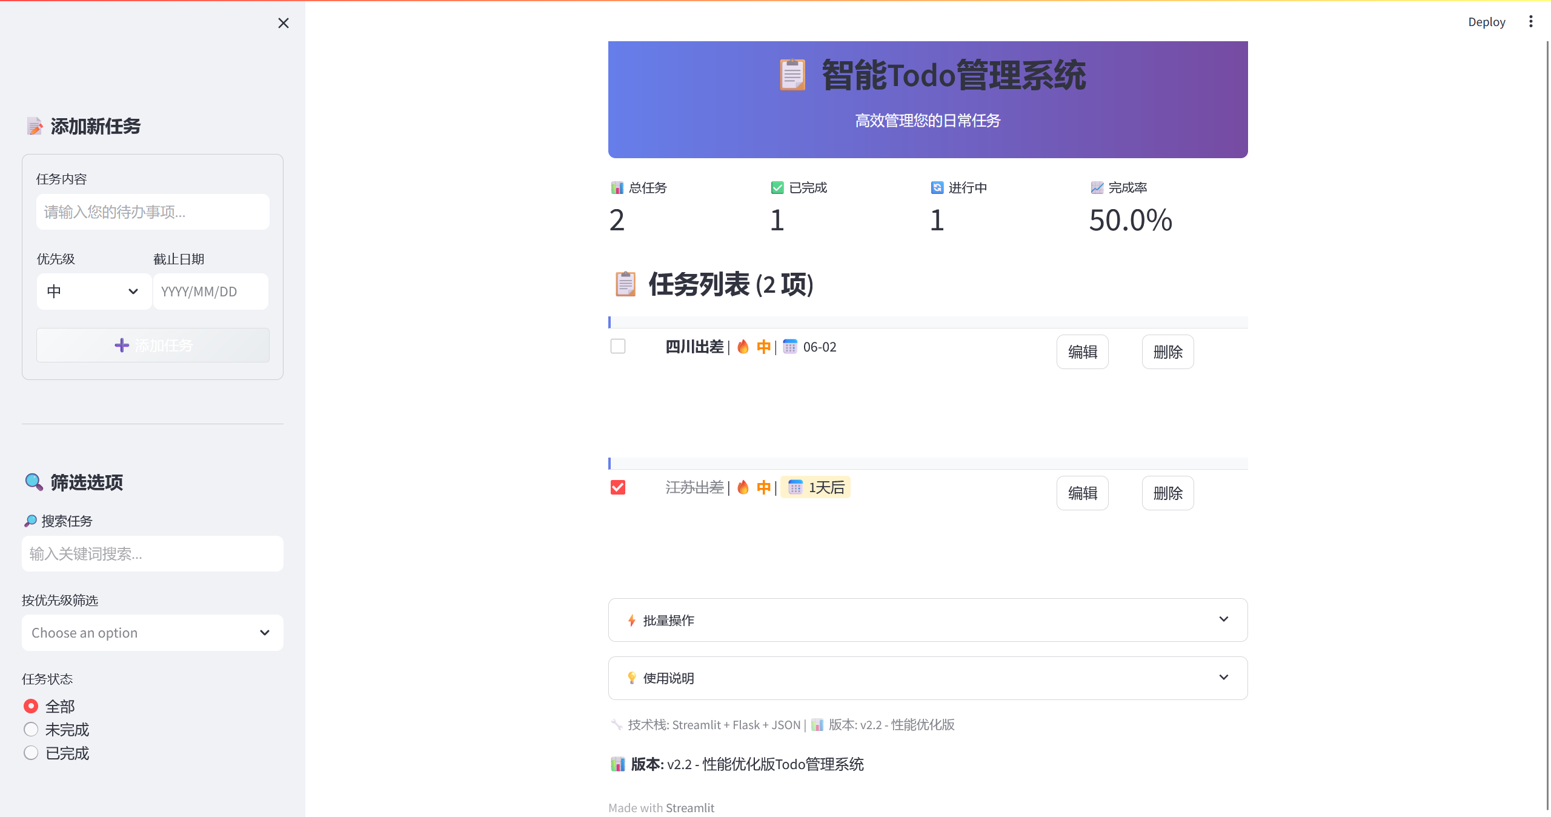
Task: Click 删除 button for 江苏出差
Action: 1167,493
